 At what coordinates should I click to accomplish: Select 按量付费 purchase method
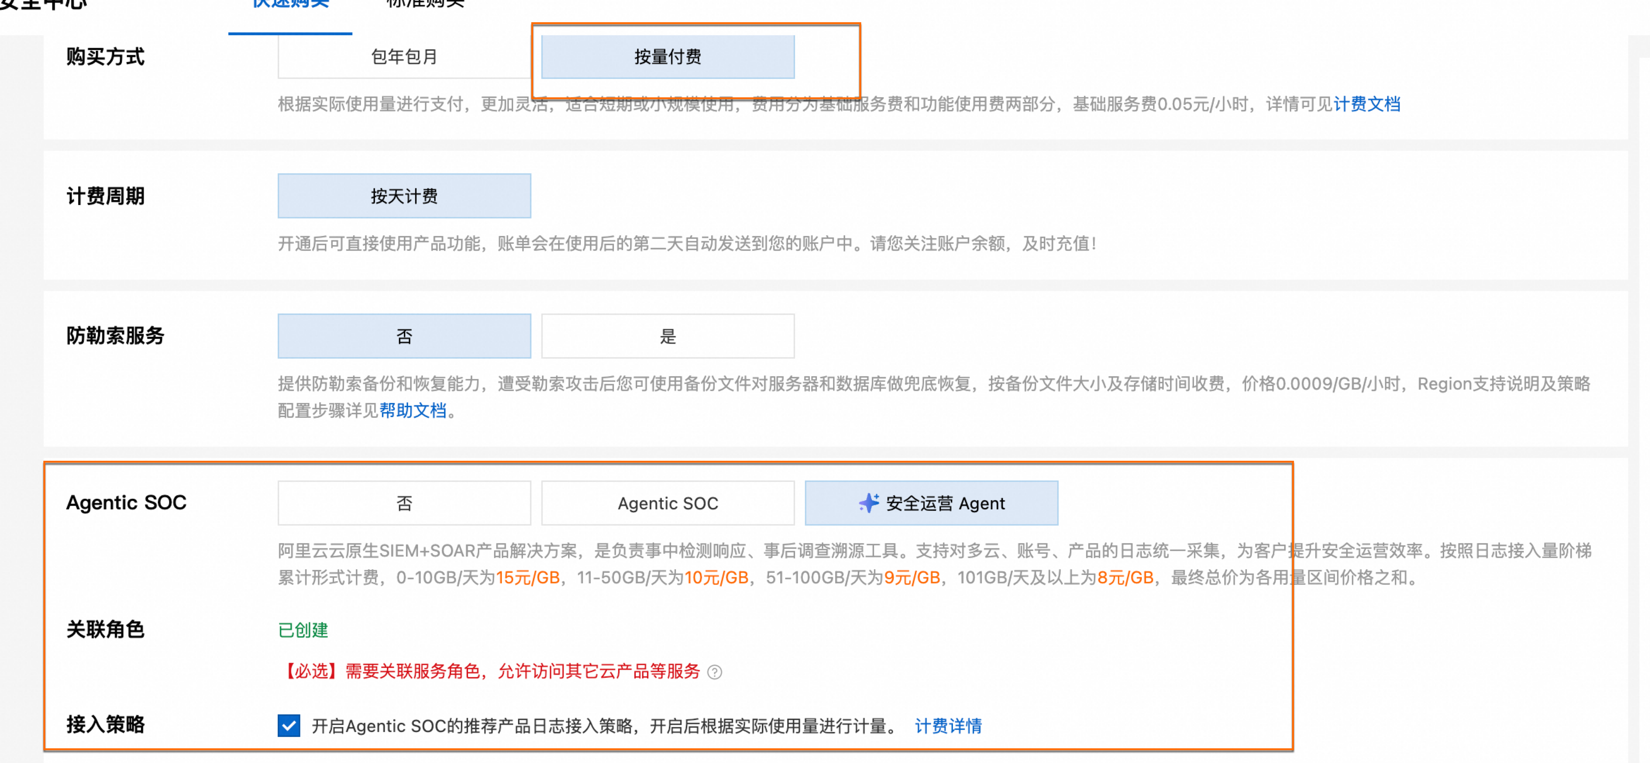coord(667,57)
